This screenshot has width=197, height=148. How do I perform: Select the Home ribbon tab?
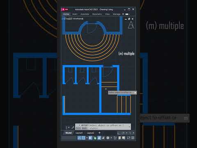[x=66, y=14]
